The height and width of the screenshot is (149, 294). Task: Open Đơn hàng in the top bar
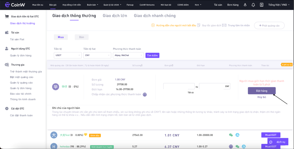[x=233, y=5]
